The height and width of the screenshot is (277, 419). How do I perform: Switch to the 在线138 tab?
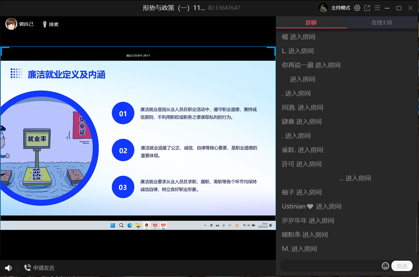(382, 23)
